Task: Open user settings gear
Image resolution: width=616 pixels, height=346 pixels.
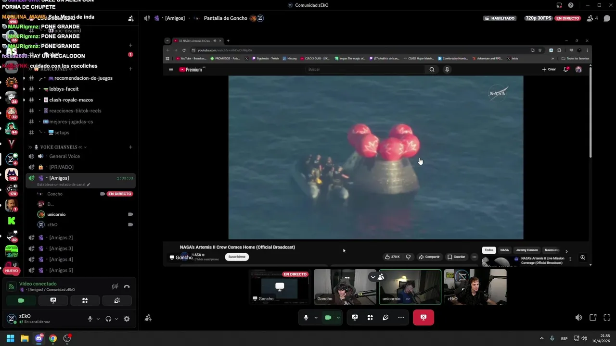Action: point(127,319)
